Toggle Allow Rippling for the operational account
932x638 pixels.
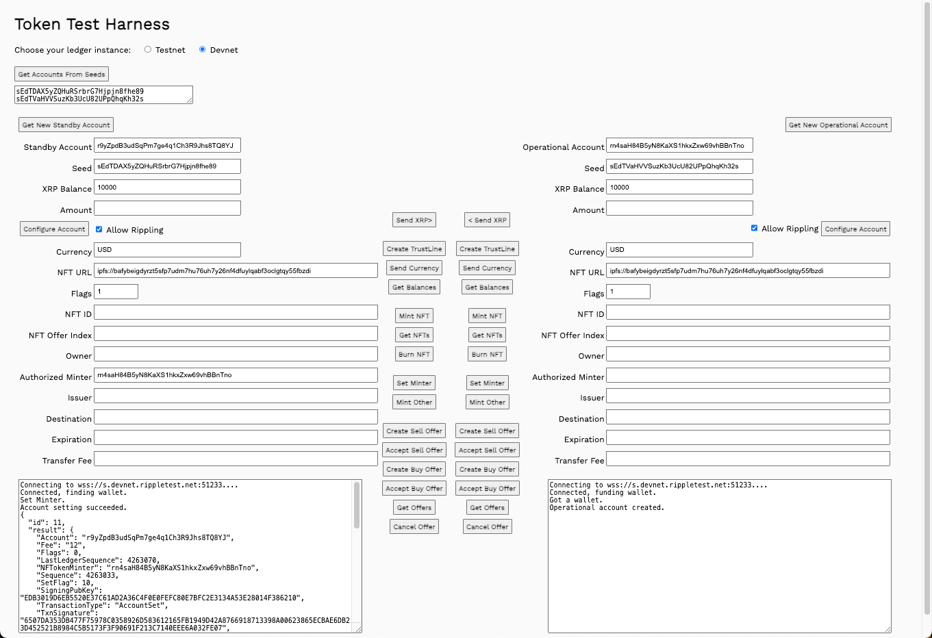[x=754, y=228]
